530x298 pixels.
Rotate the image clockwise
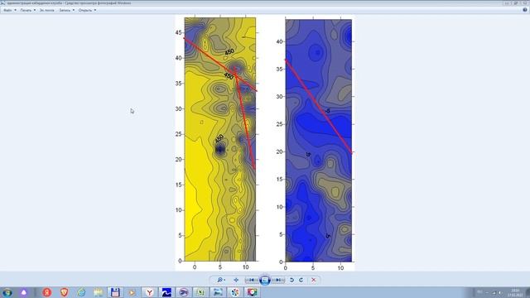tap(301, 280)
